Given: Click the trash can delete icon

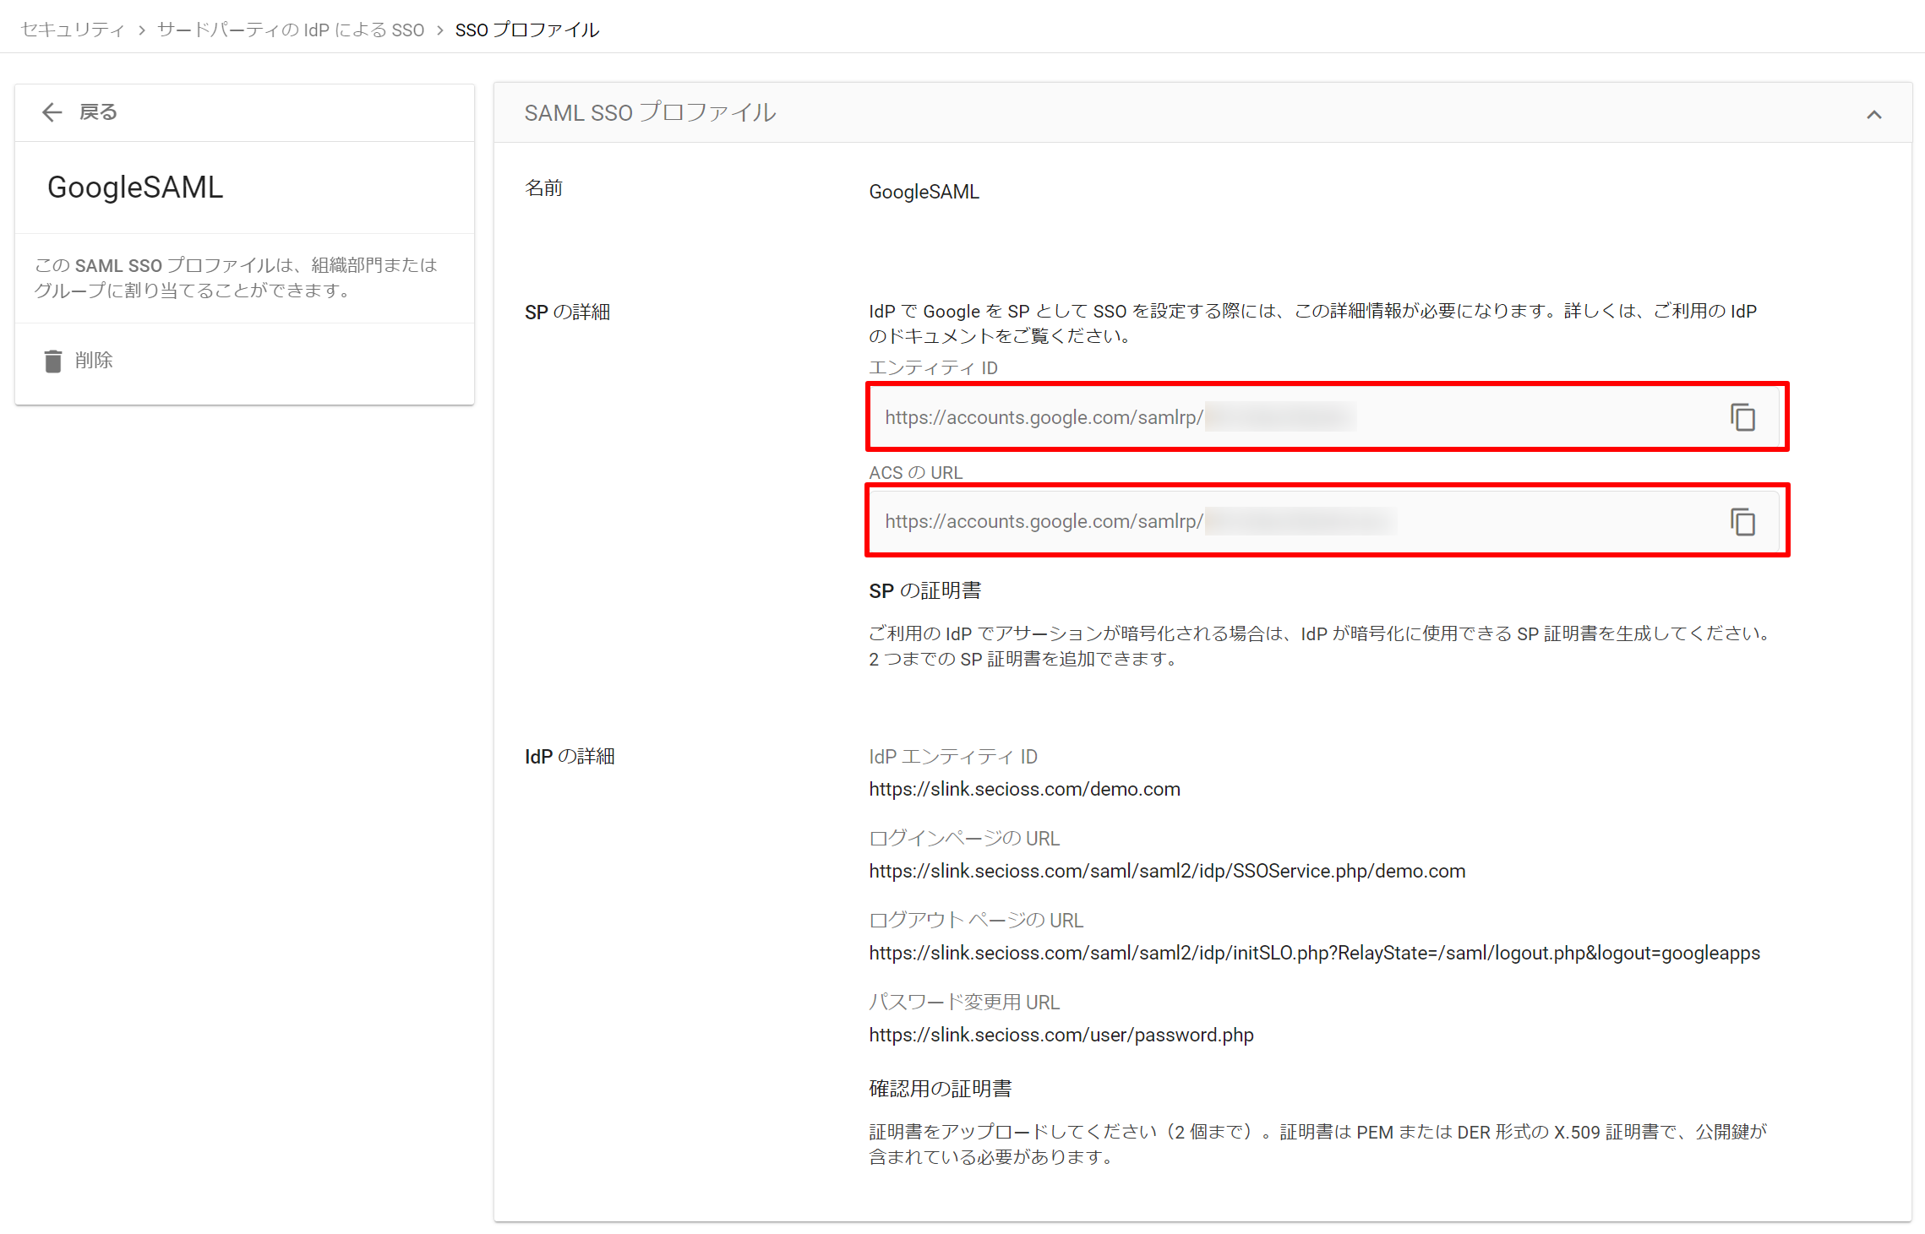Looking at the screenshot, I should (x=53, y=361).
